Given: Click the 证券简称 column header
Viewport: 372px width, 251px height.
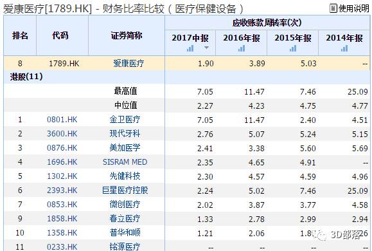Looking at the screenshot, I should 127,35.
